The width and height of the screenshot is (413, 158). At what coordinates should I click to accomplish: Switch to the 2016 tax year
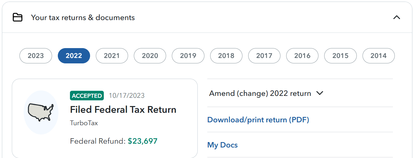pyautogui.click(x=302, y=56)
